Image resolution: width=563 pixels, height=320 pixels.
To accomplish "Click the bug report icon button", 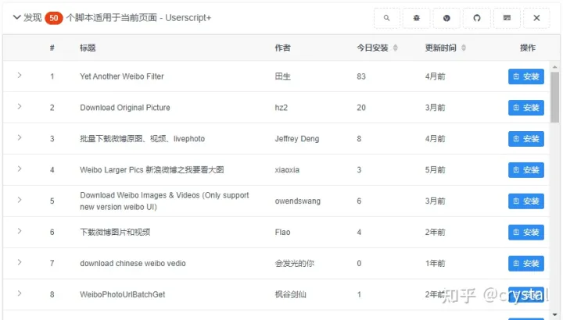I will (417, 18).
